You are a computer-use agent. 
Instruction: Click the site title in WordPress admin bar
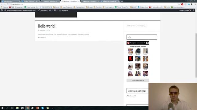[x=20, y=10]
